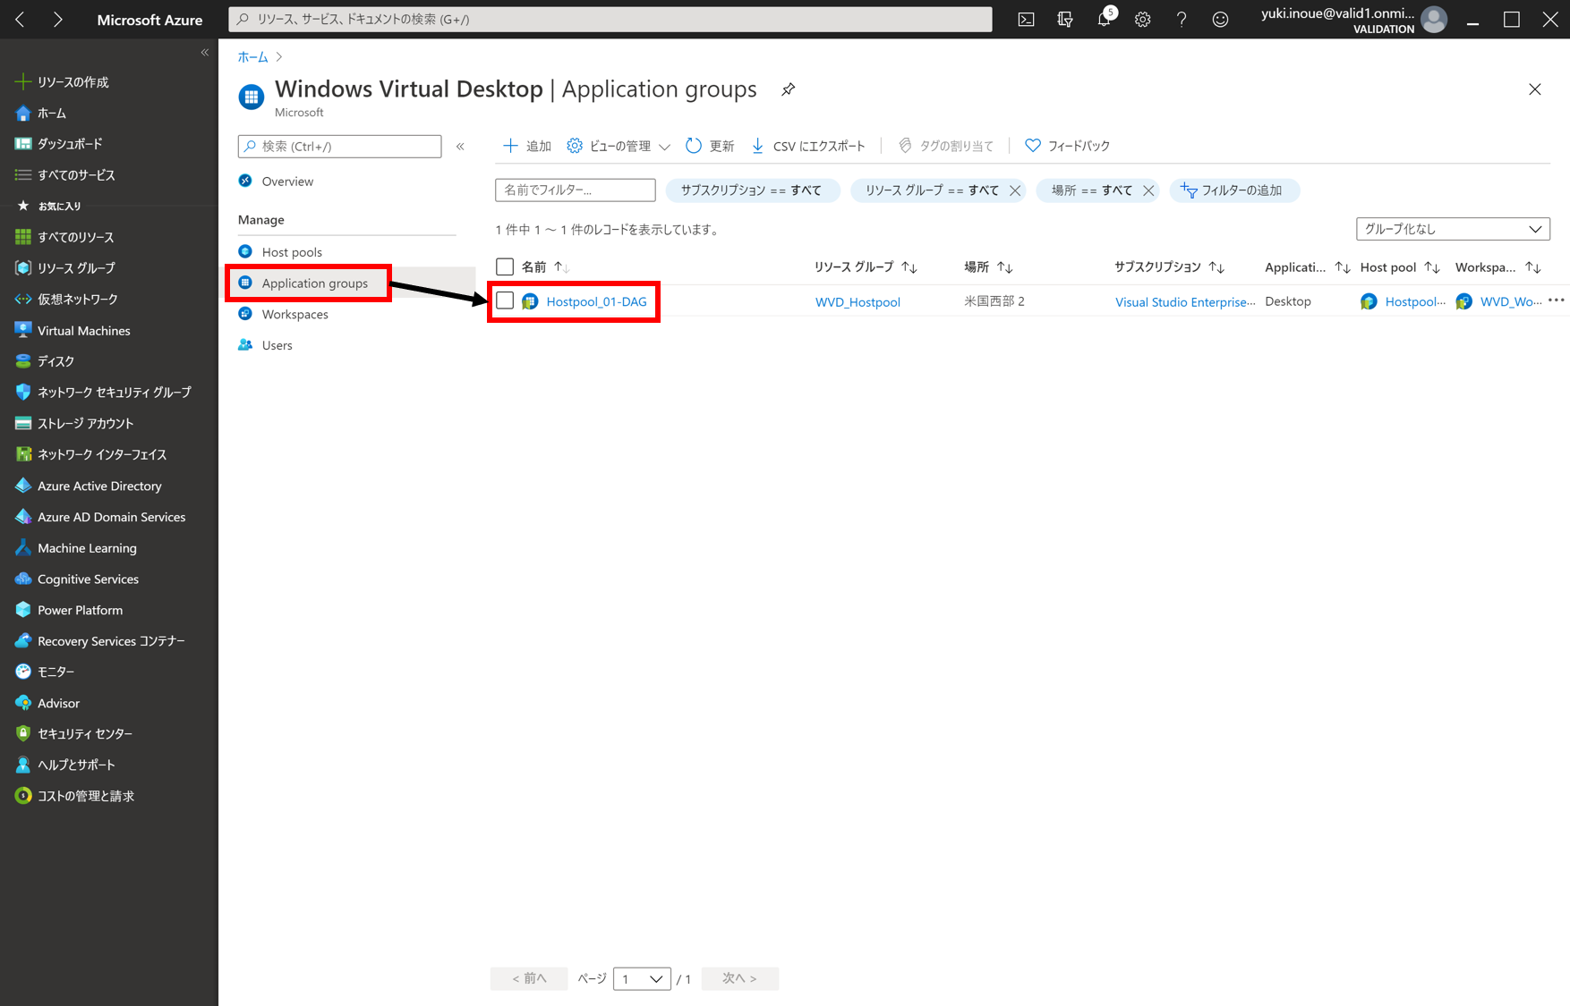Open the subscription filter pill

coord(752,190)
